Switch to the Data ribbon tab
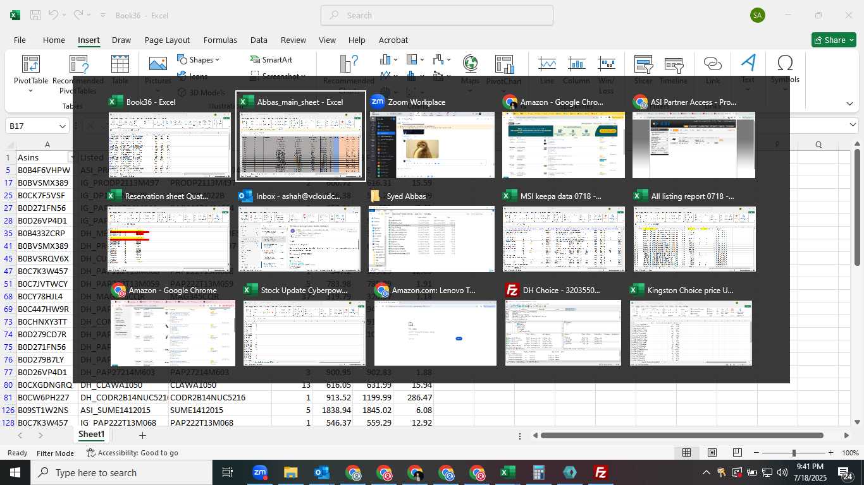The image size is (864, 485). coord(259,40)
